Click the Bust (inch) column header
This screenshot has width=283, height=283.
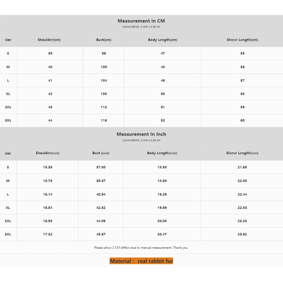click(x=101, y=153)
